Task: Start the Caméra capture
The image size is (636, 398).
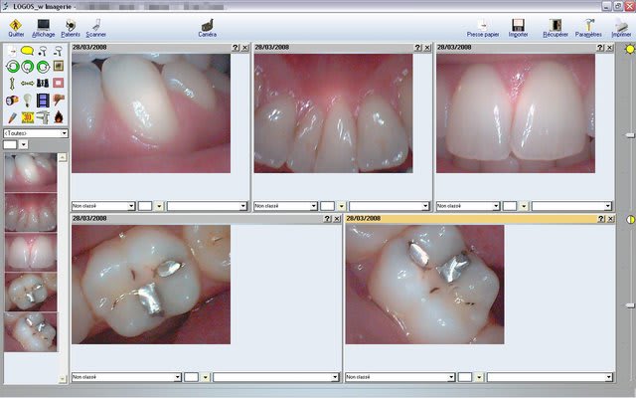Action: coord(207,25)
